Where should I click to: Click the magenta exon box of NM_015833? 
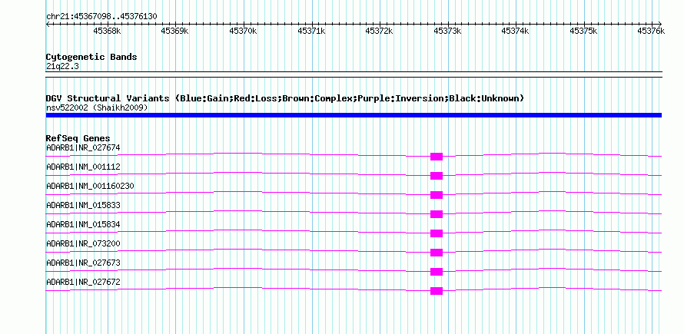coord(437,214)
